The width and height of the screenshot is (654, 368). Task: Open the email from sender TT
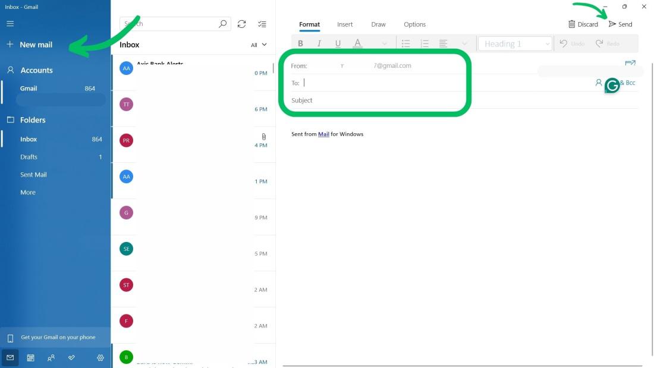(193, 109)
